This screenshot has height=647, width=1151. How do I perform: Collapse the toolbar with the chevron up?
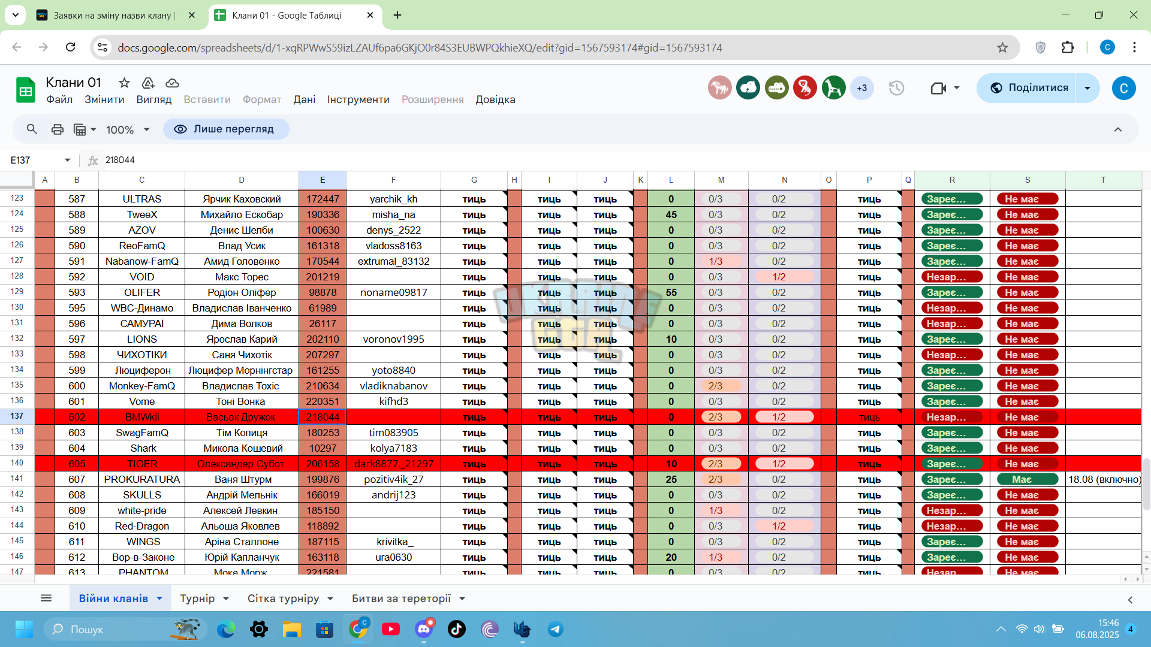coord(1118,129)
